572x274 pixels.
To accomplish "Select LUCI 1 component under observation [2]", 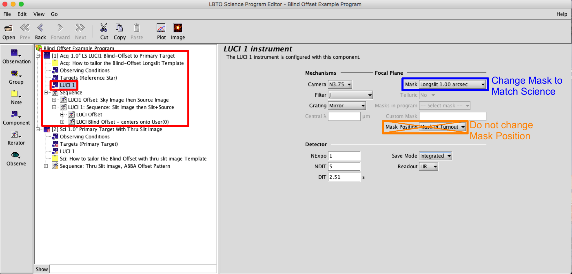I will click(67, 151).
